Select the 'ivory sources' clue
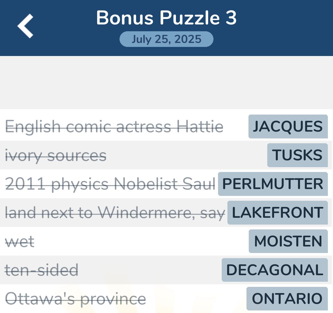The height and width of the screenshot is (313, 333). point(55,156)
